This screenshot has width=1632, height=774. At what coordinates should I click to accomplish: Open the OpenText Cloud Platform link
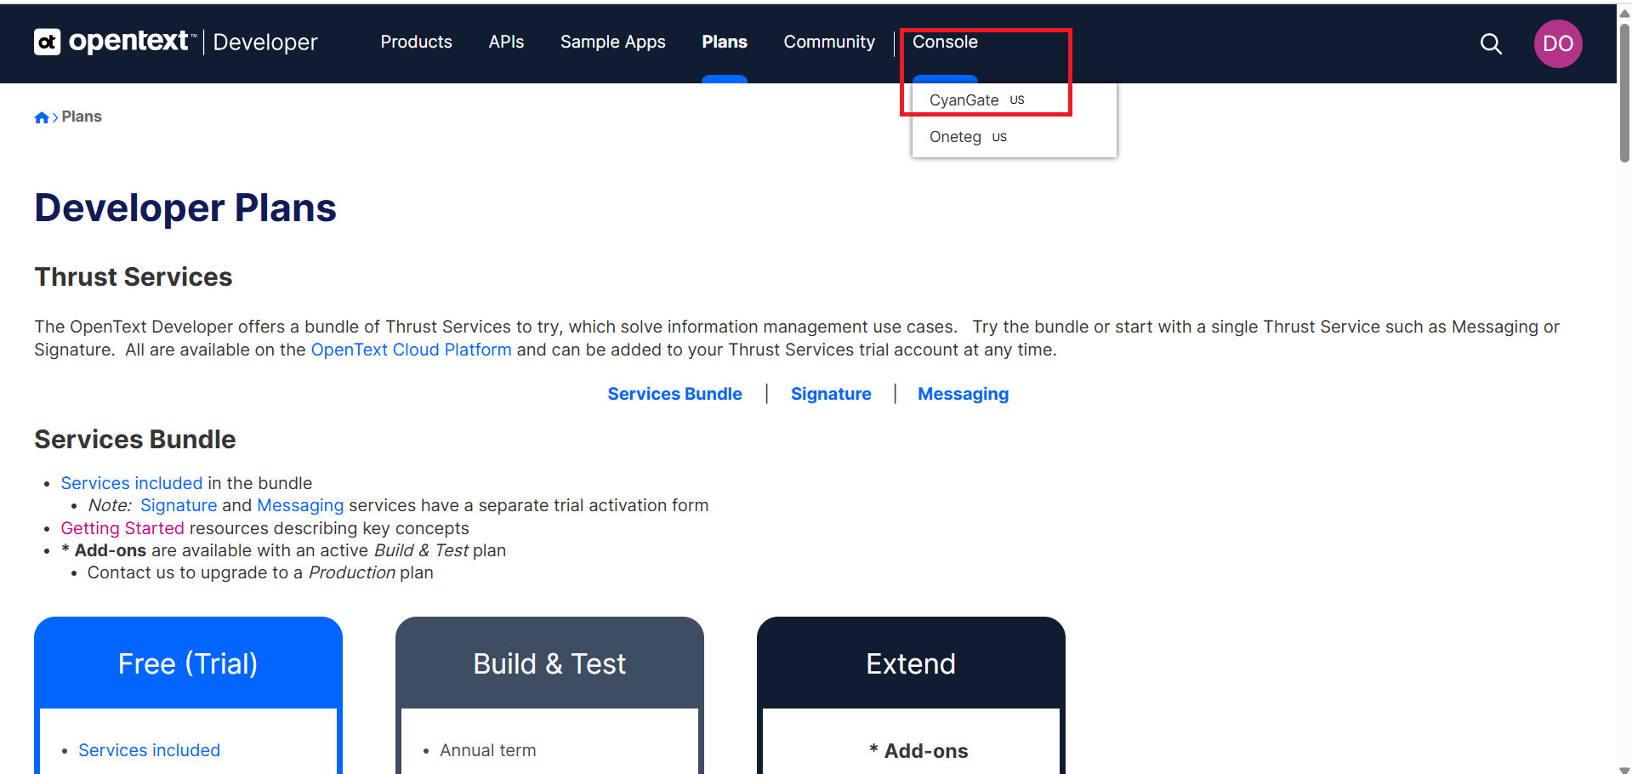pos(411,350)
